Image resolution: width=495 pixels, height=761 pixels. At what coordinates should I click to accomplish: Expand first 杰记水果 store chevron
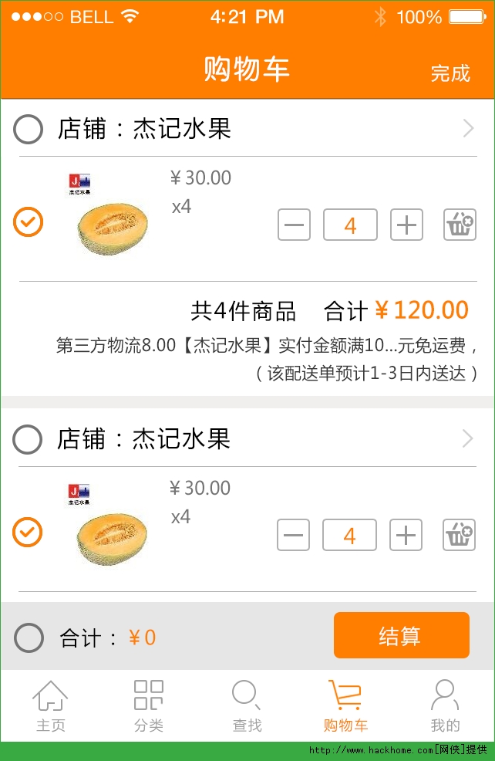tap(468, 129)
